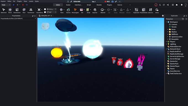Screen dimensions: 188x106
Task: Switch to the Avatar ribbon tab
Action: [x=68, y=5]
